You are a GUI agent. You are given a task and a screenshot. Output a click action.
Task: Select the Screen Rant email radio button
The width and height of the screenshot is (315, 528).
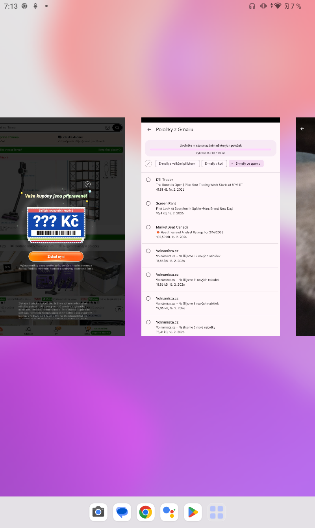pyautogui.click(x=148, y=203)
